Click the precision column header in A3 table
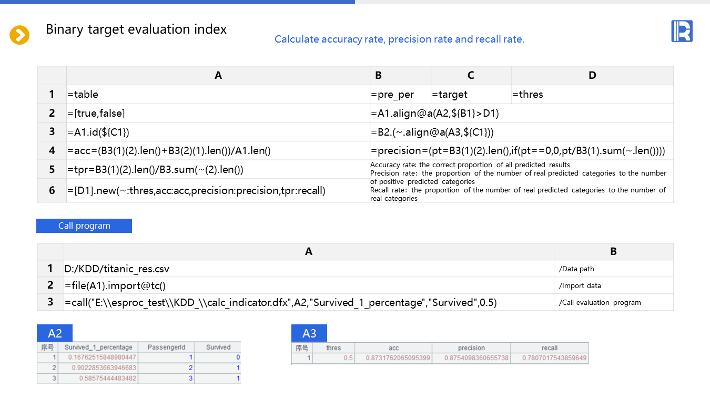 point(471,348)
